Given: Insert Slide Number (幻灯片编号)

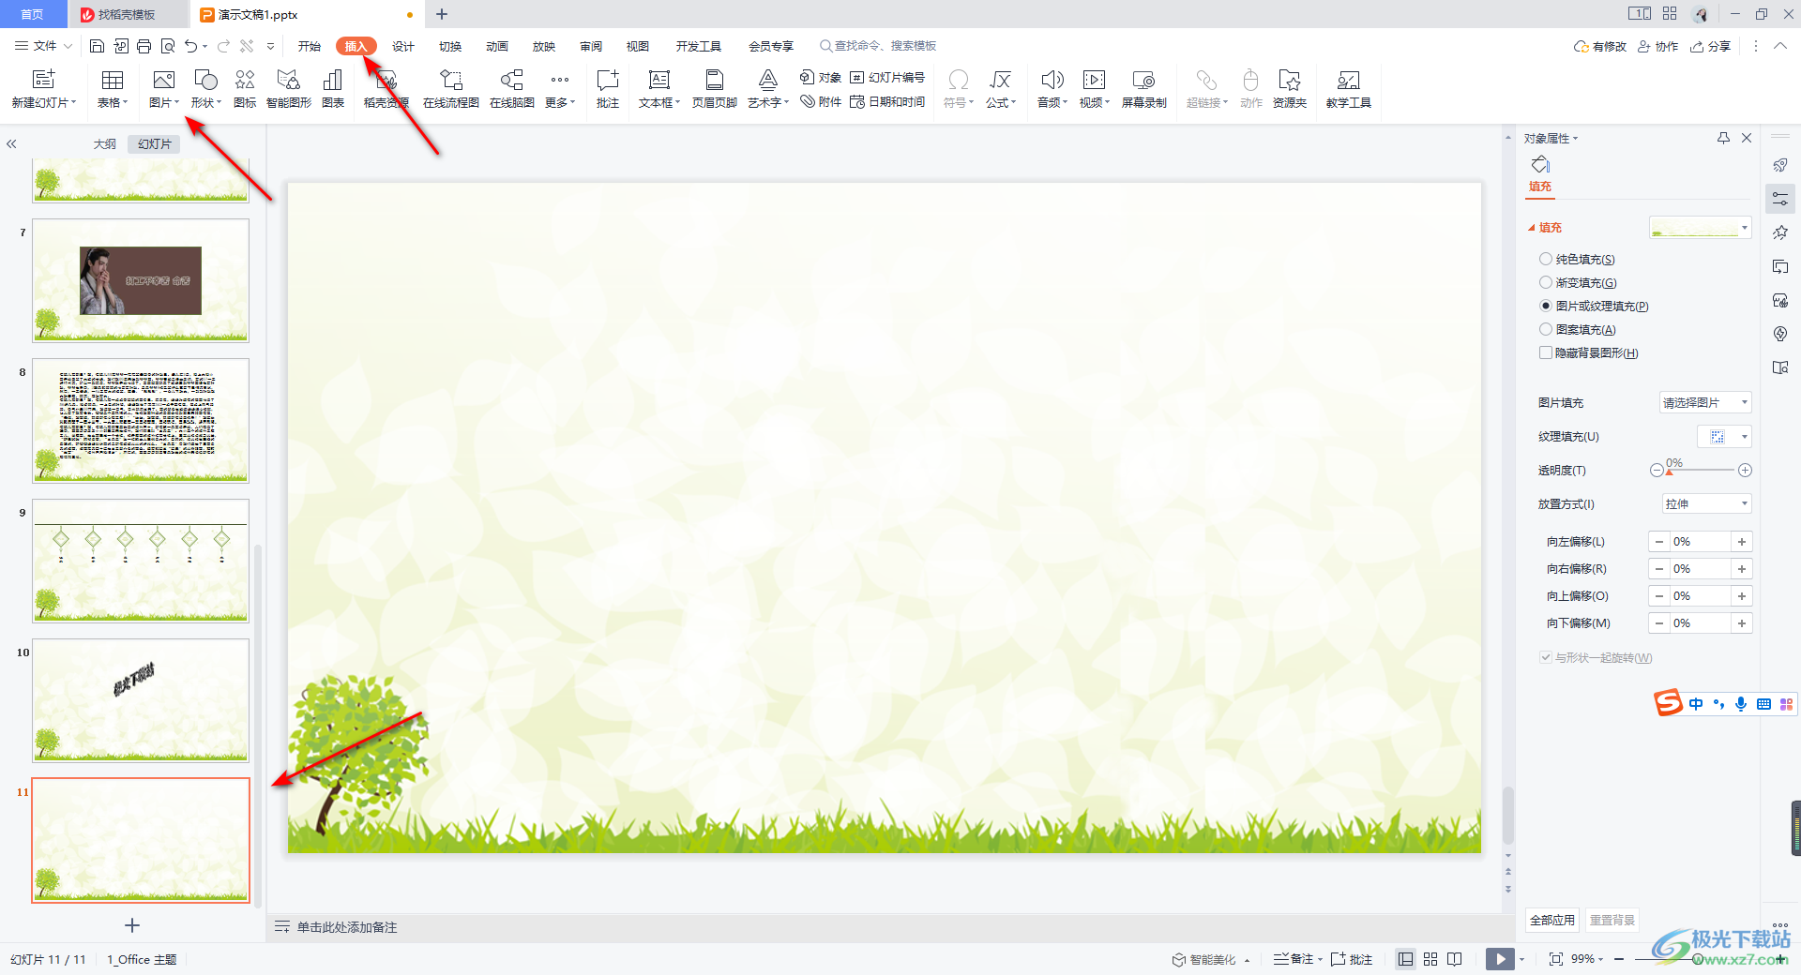Looking at the screenshot, I should [887, 78].
